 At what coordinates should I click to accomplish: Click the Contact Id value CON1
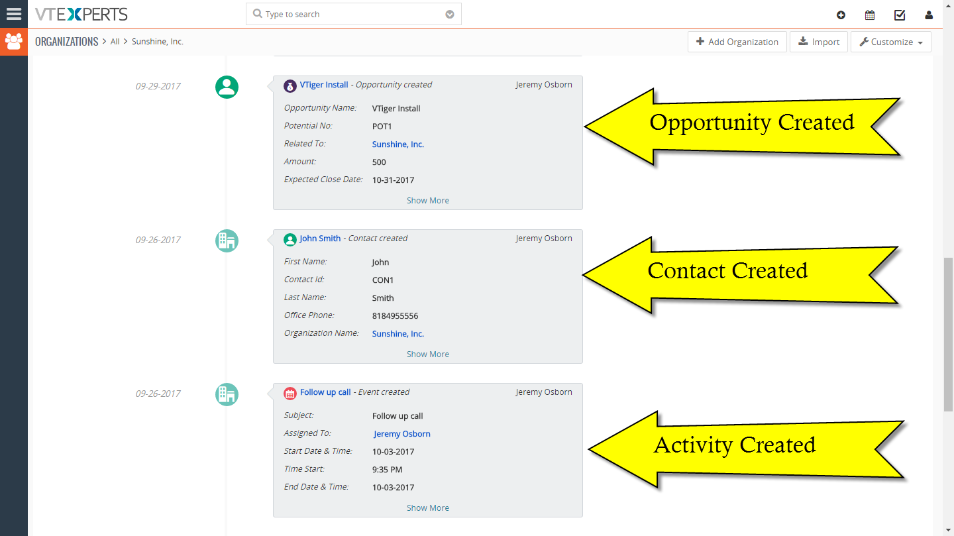coord(383,280)
